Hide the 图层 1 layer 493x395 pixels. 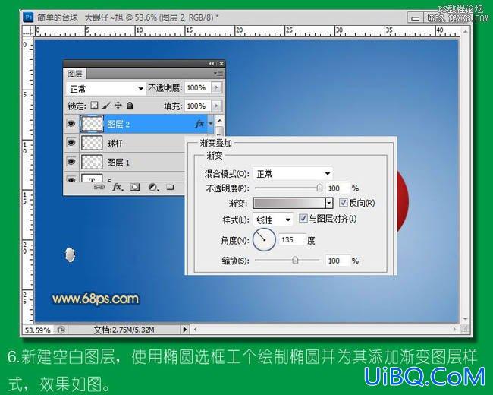pyautogui.click(x=71, y=162)
